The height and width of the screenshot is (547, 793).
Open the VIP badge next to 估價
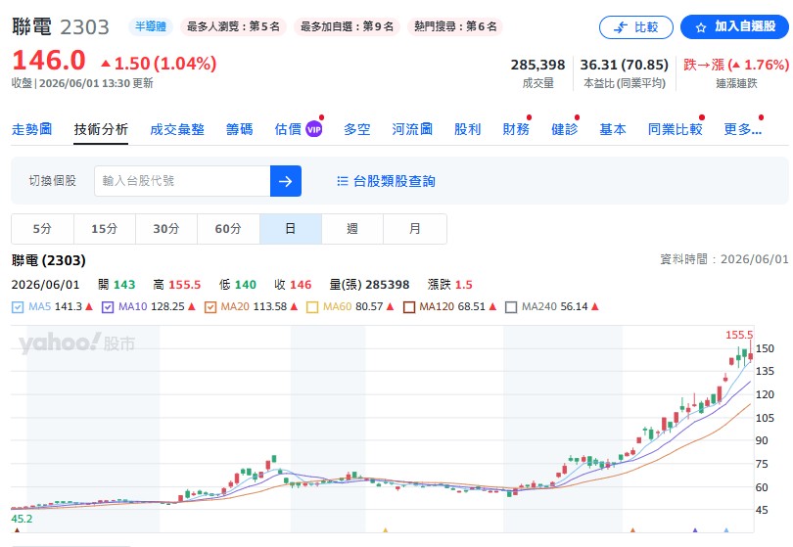click(x=314, y=129)
